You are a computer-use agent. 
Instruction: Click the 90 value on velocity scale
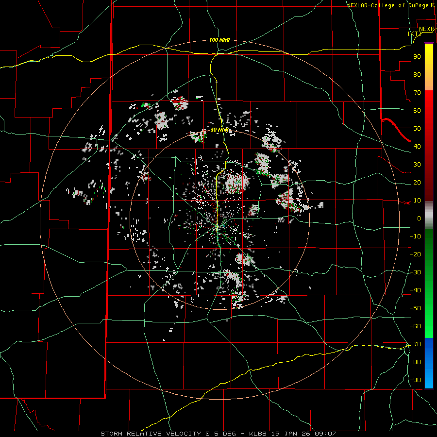[x=417, y=57]
